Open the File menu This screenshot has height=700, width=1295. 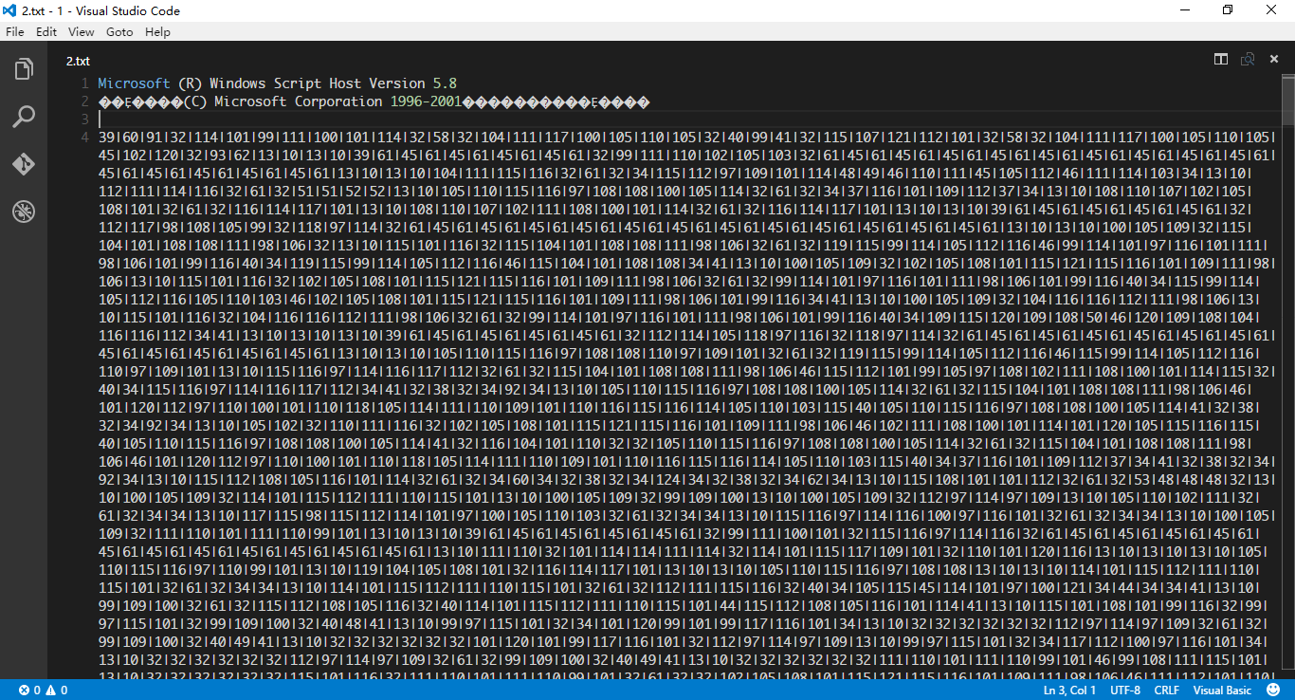(x=14, y=31)
